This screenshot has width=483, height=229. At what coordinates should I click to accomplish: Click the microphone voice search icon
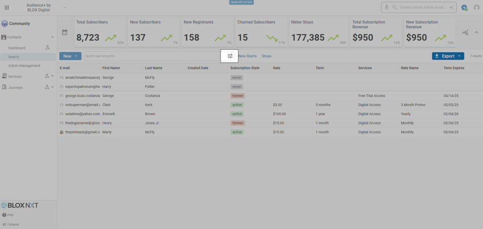click(x=386, y=7)
